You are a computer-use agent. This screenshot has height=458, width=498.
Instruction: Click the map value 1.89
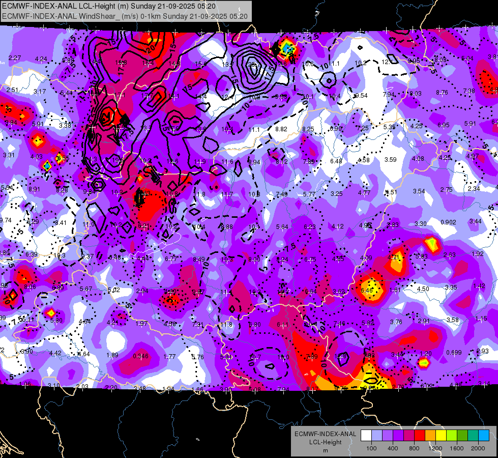click(x=112, y=355)
